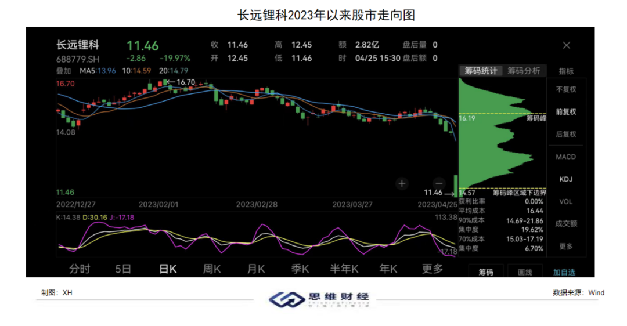
Task: Open 更多 indicators list
Action: (x=566, y=247)
